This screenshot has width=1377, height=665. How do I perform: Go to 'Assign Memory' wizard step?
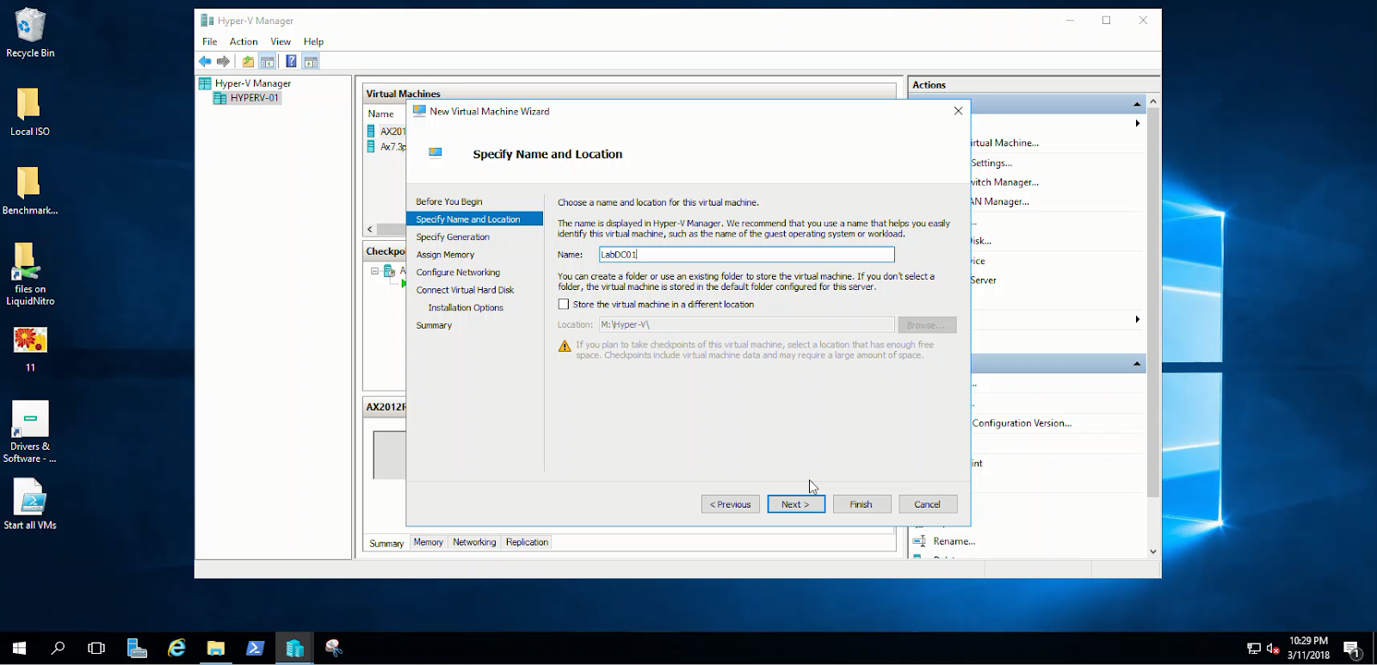click(x=445, y=255)
